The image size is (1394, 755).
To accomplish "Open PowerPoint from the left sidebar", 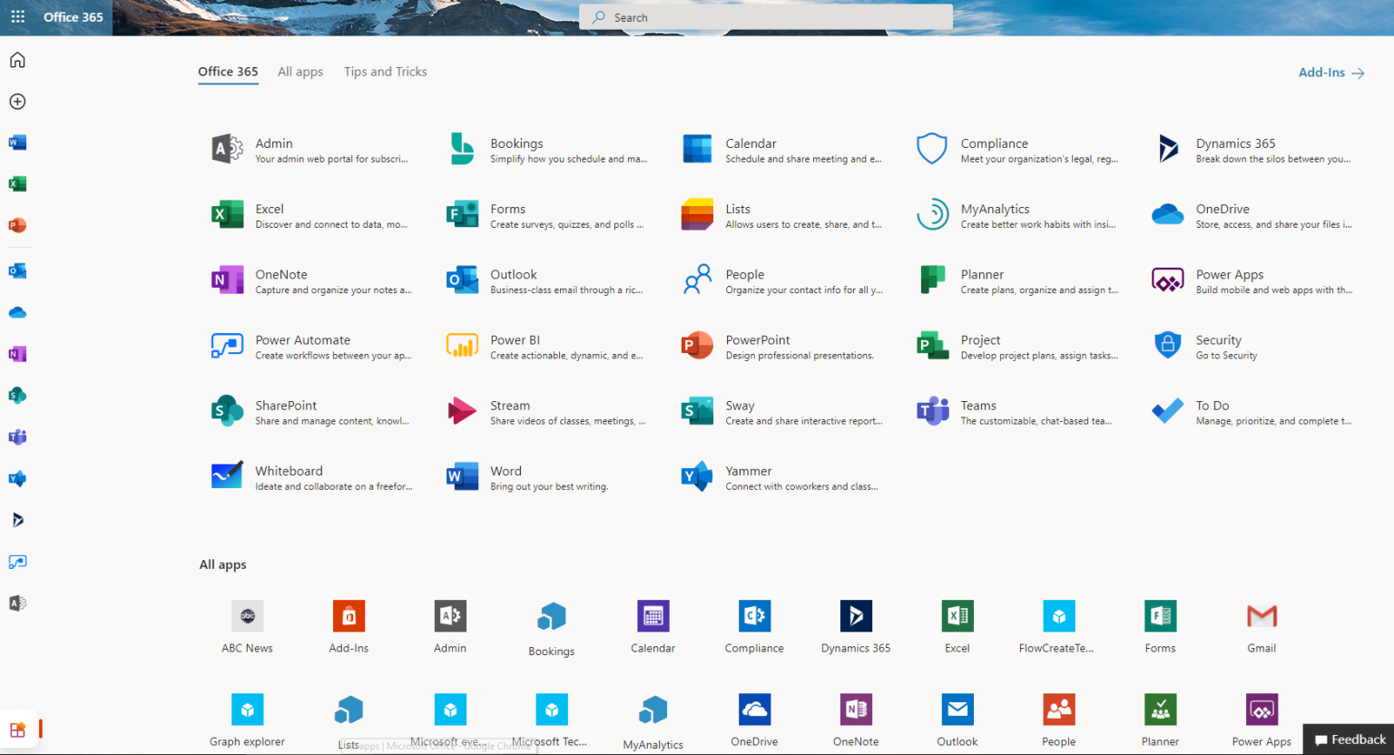I will click(x=17, y=225).
